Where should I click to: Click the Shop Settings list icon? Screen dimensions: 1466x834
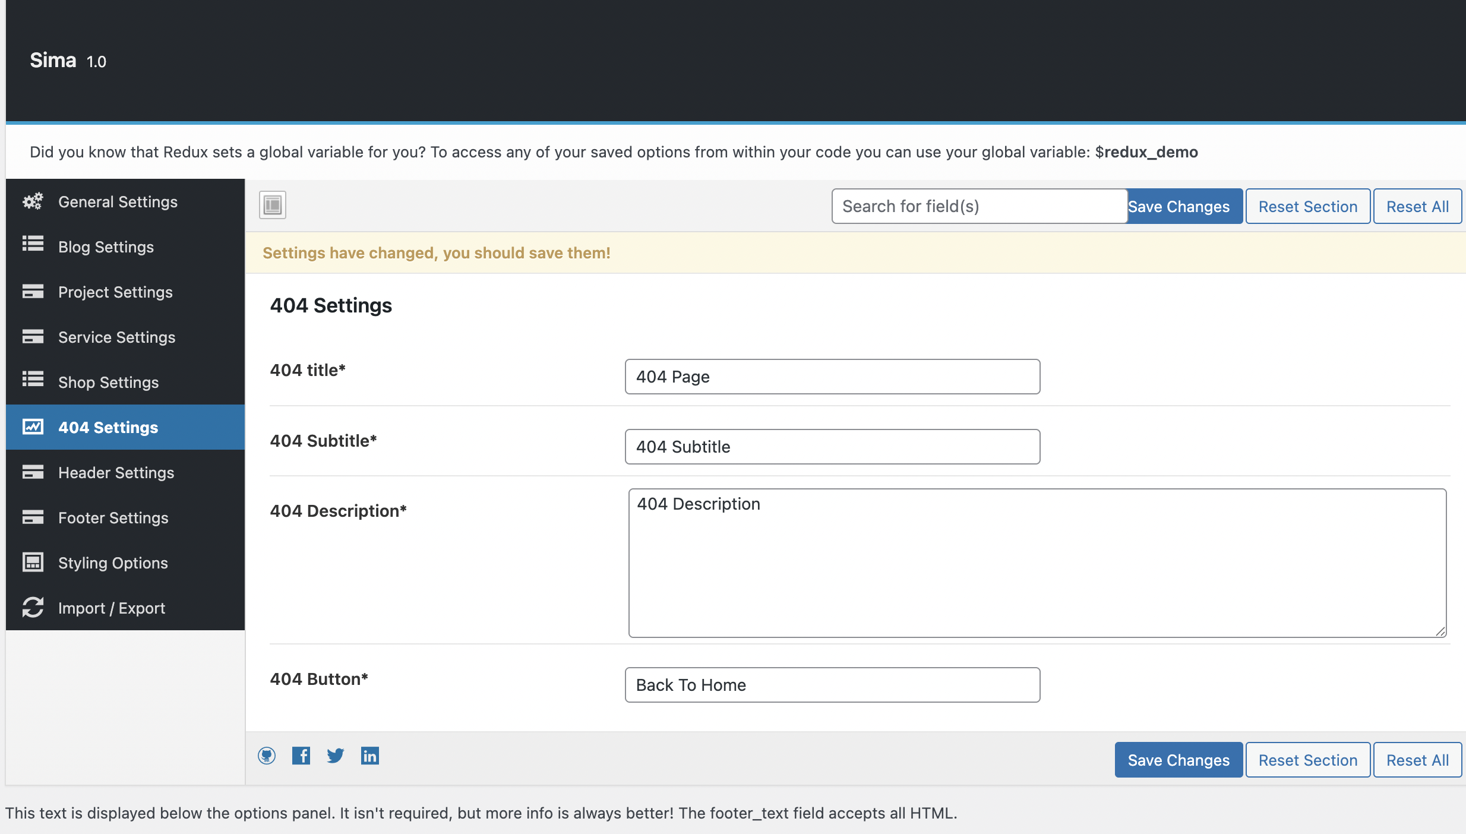coord(33,379)
